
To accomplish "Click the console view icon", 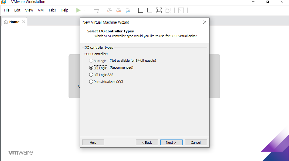I will (181, 10).
